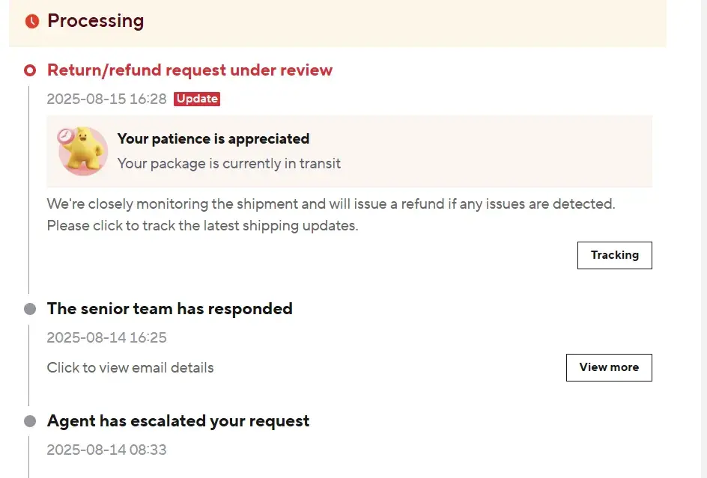Click the red circle timeline marker
This screenshot has width=707, height=478.
pyautogui.click(x=30, y=70)
